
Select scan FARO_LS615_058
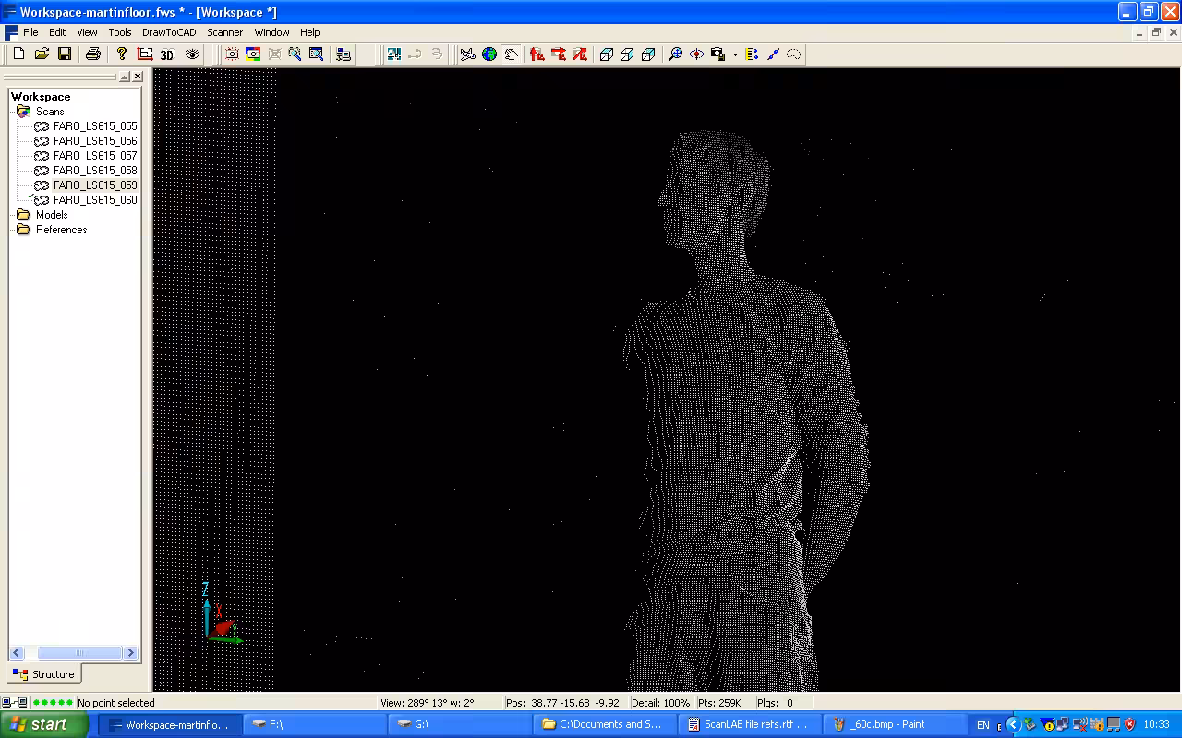(95, 171)
